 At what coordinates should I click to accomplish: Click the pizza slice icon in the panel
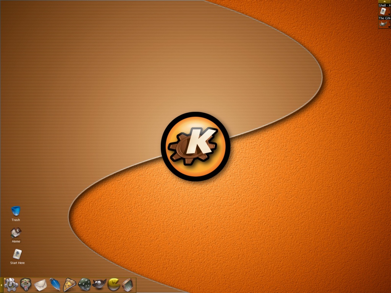coord(69,285)
